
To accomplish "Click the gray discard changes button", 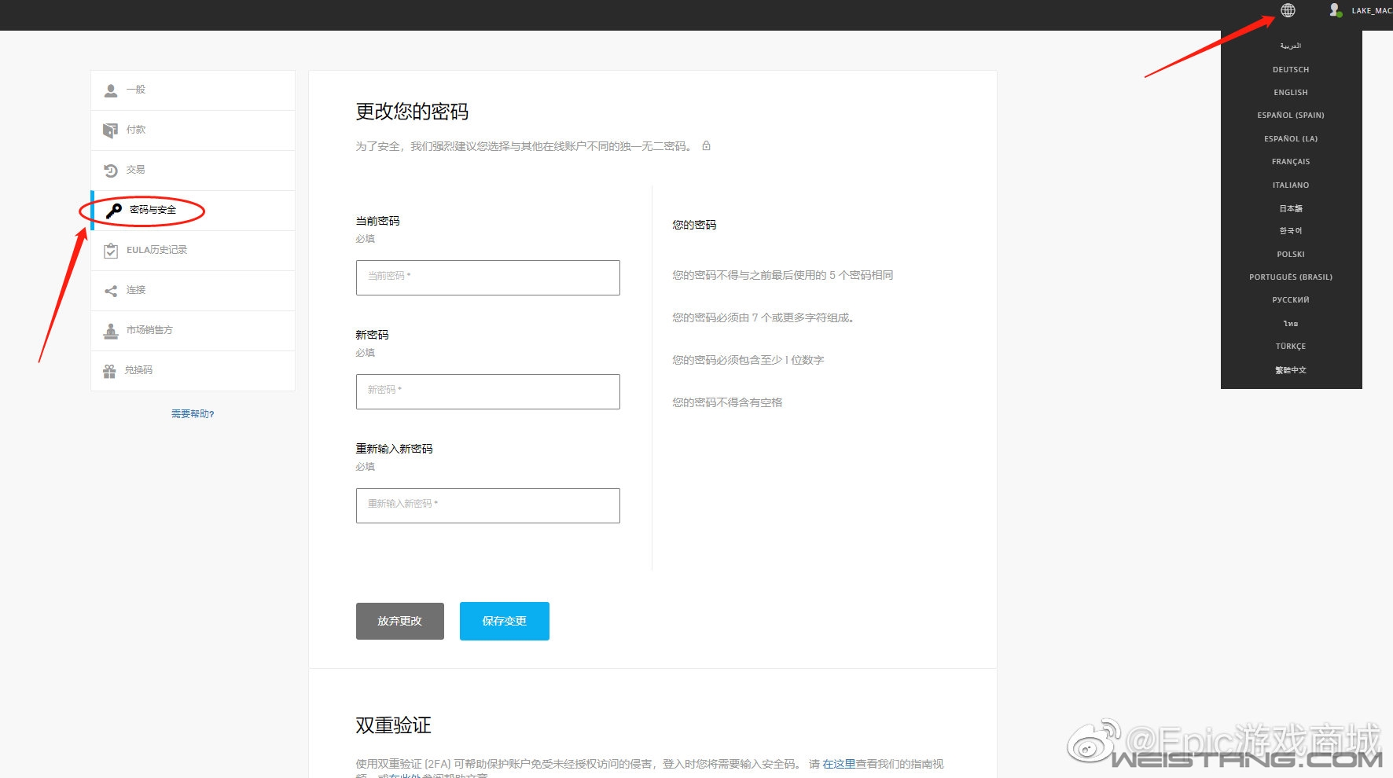I will coord(399,621).
